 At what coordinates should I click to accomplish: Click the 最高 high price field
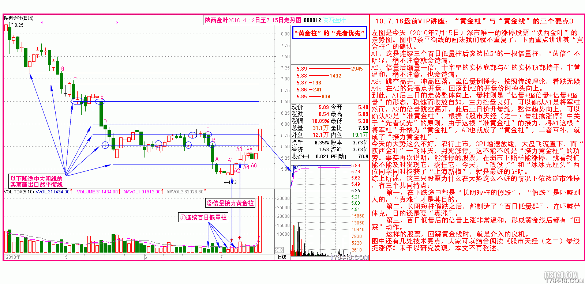click(x=349, y=114)
